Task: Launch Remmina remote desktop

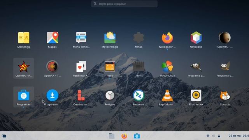Action: click(x=139, y=95)
